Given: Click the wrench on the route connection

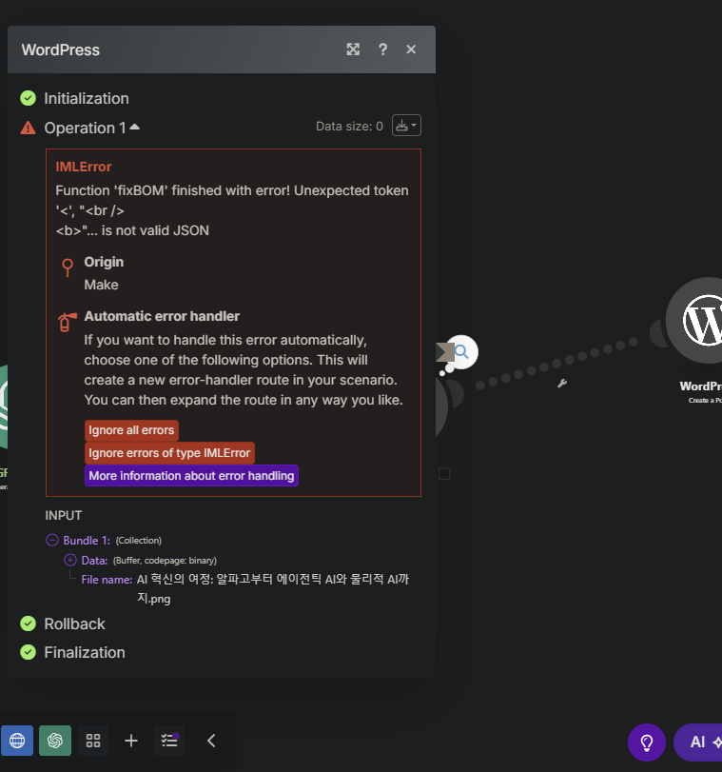Looking at the screenshot, I should [x=562, y=383].
